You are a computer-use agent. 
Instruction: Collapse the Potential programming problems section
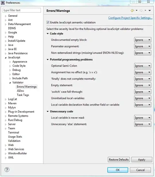pos(48,59)
